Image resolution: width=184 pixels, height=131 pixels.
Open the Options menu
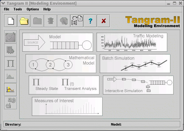(33, 9)
